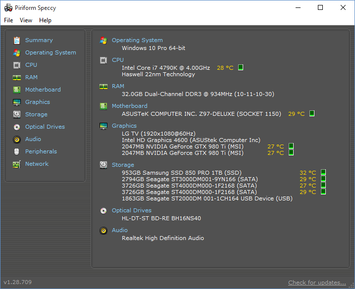Click the Storage heading link in summary
Screen dimensions: 355x289
(x=123, y=165)
